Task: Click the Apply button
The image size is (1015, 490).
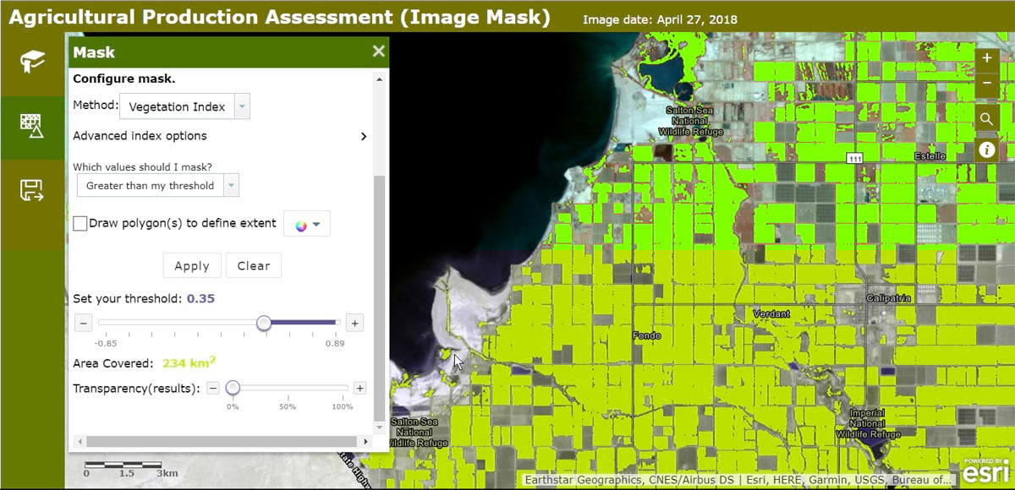Action: point(192,265)
